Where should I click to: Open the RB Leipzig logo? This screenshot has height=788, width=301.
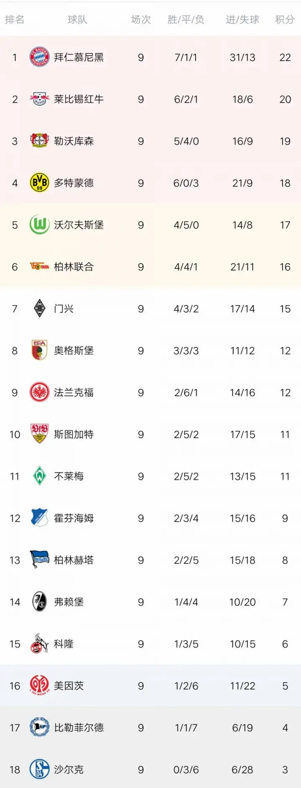[39, 99]
